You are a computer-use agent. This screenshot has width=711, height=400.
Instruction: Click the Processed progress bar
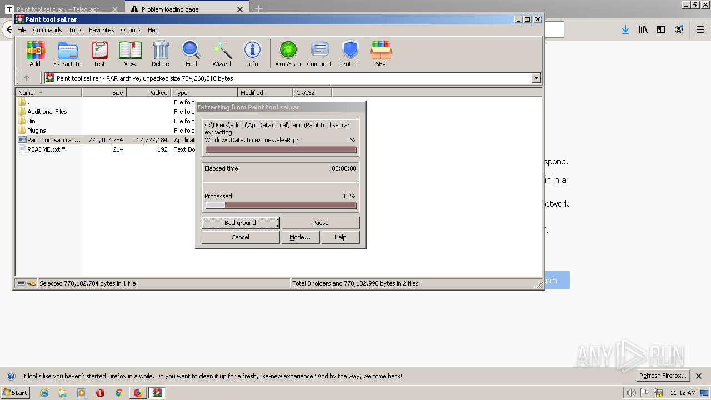point(281,205)
